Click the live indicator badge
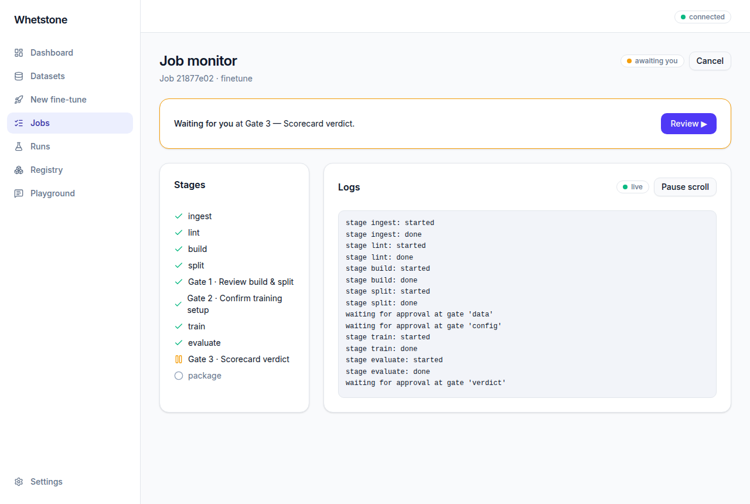 (633, 187)
